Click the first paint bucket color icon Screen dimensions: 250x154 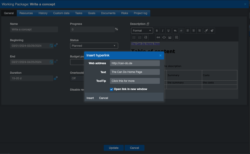206,31
